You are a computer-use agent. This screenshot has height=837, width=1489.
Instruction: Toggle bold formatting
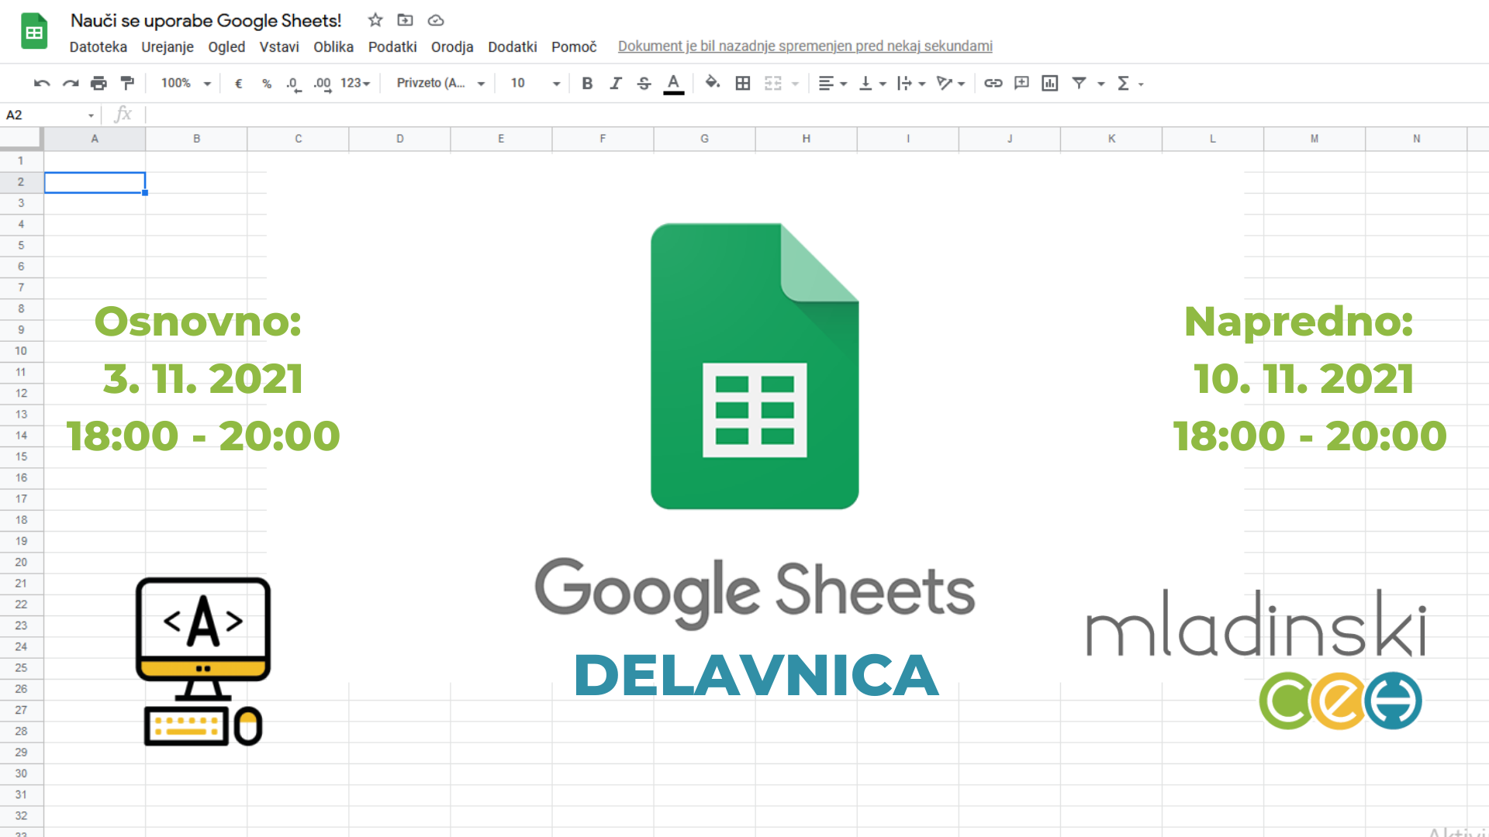pos(587,83)
